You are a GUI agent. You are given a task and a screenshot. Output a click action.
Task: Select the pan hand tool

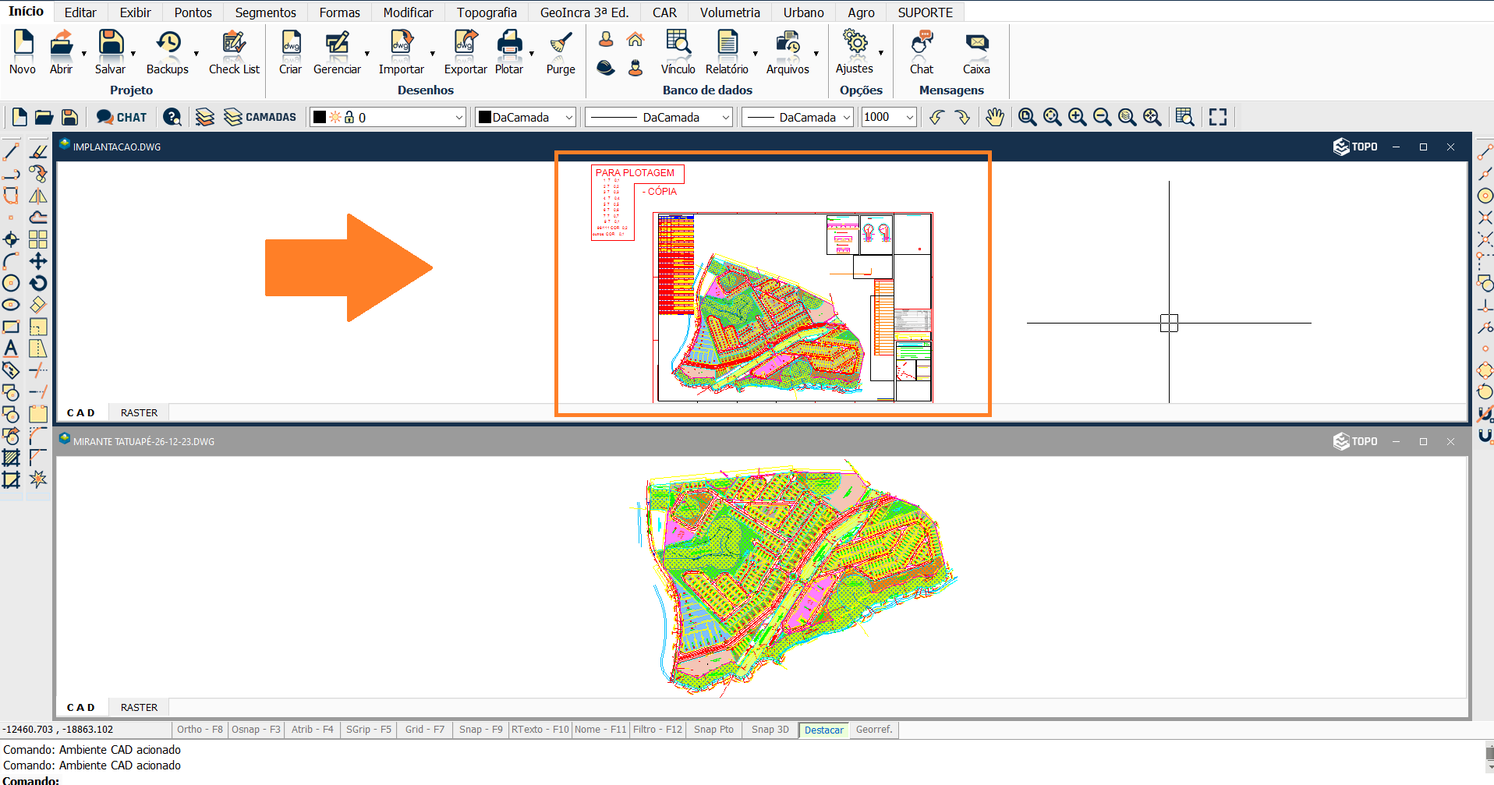(994, 117)
